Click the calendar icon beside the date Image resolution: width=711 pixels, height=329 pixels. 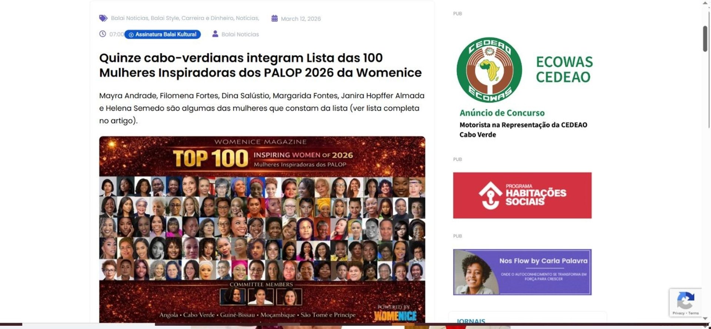[x=274, y=19]
